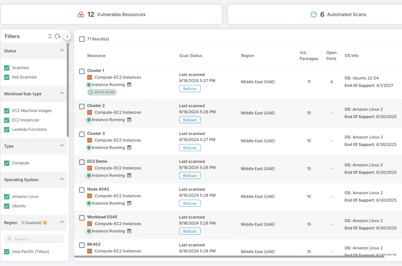Click the green Automated Scans icon
The height and width of the screenshot is (266, 402).
coord(314,15)
